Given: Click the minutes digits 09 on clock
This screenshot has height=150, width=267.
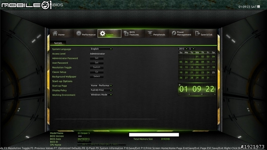Looking at the screenshot, I should (x=196, y=89).
